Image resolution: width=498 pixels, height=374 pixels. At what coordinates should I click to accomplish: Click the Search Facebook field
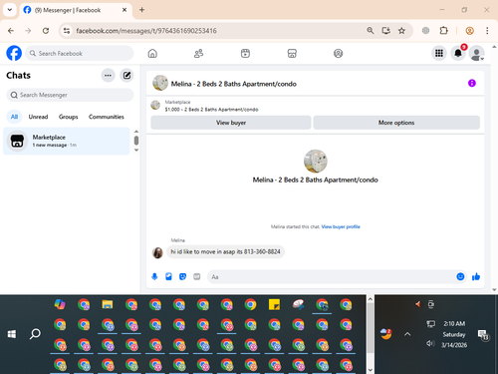(80, 53)
